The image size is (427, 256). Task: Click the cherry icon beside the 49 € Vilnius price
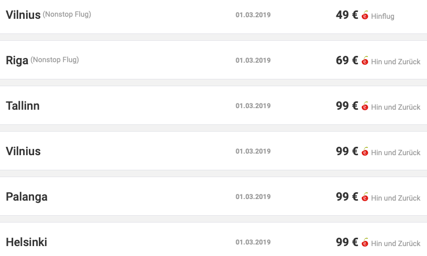point(365,15)
